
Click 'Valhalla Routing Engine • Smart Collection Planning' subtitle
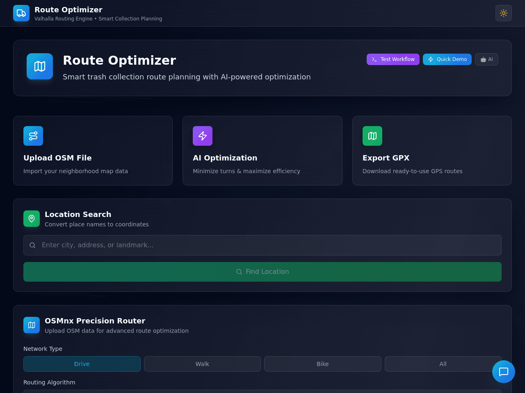click(98, 19)
